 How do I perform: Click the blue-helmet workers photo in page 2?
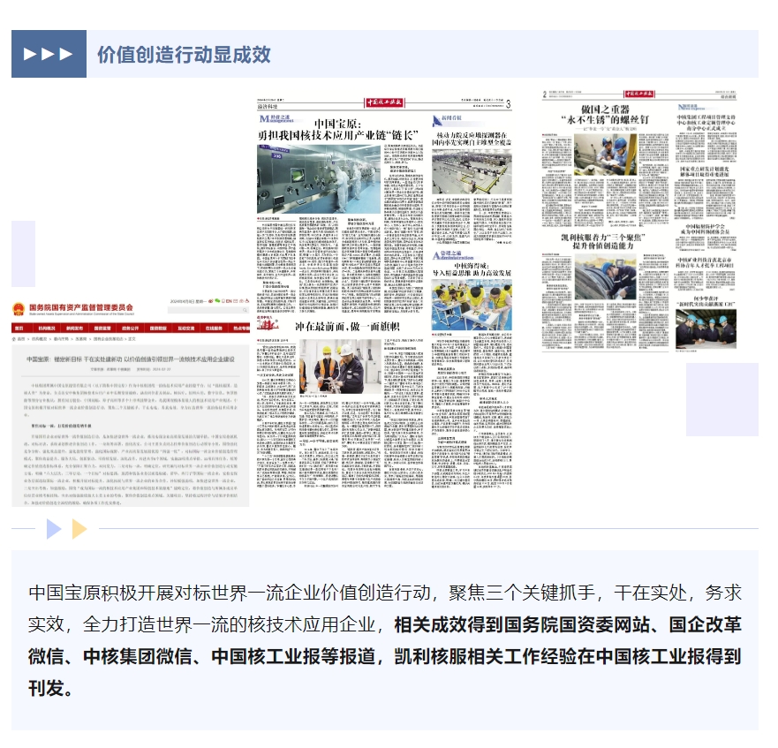[605, 154]
